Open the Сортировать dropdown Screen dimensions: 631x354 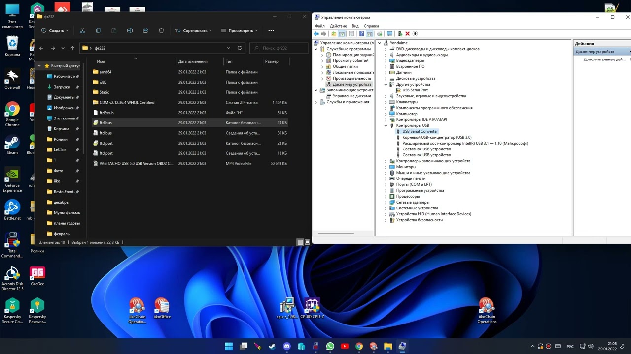click(193, 30)
